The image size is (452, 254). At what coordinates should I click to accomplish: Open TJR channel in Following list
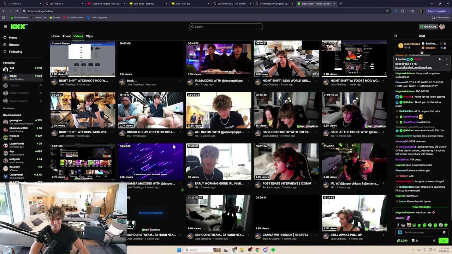23,69
